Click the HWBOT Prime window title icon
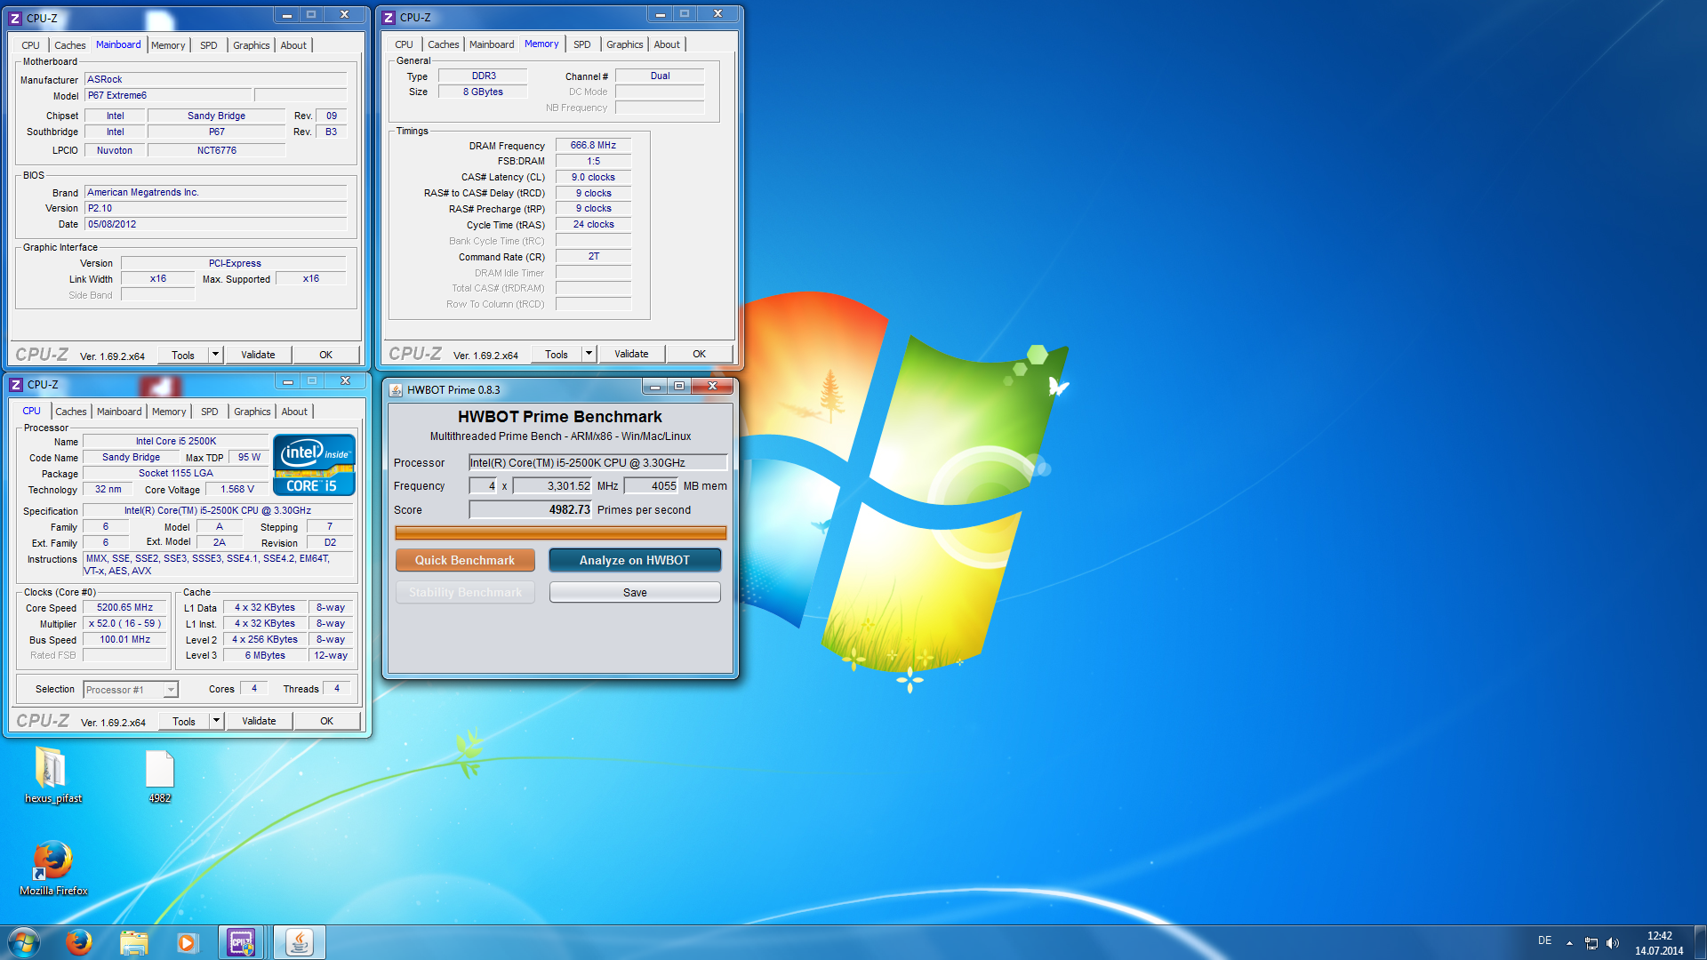 pyautogui.click(x=396, y=389)
